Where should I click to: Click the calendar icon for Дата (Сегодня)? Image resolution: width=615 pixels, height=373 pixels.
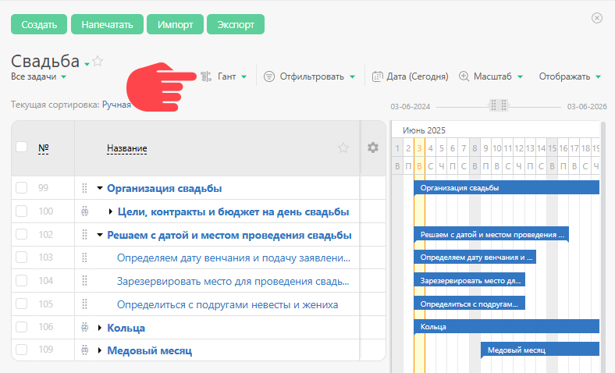pos(377,76)
